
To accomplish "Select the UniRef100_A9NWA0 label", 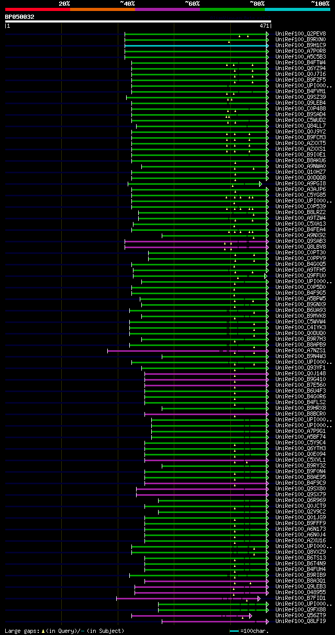I will click(300, 166).
